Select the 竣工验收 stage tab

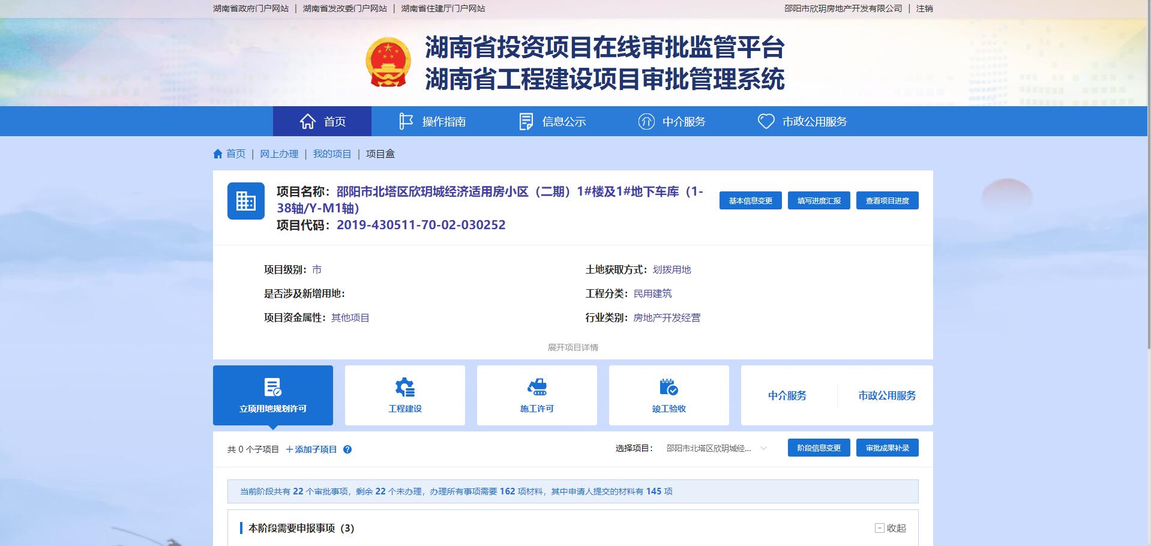pos(669,395)
